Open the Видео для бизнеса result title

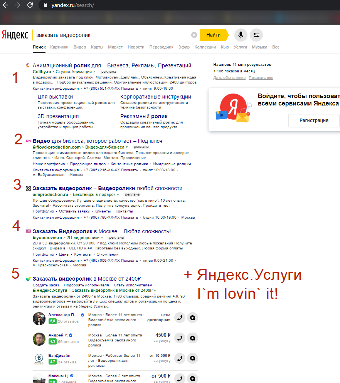pos(98,141)
